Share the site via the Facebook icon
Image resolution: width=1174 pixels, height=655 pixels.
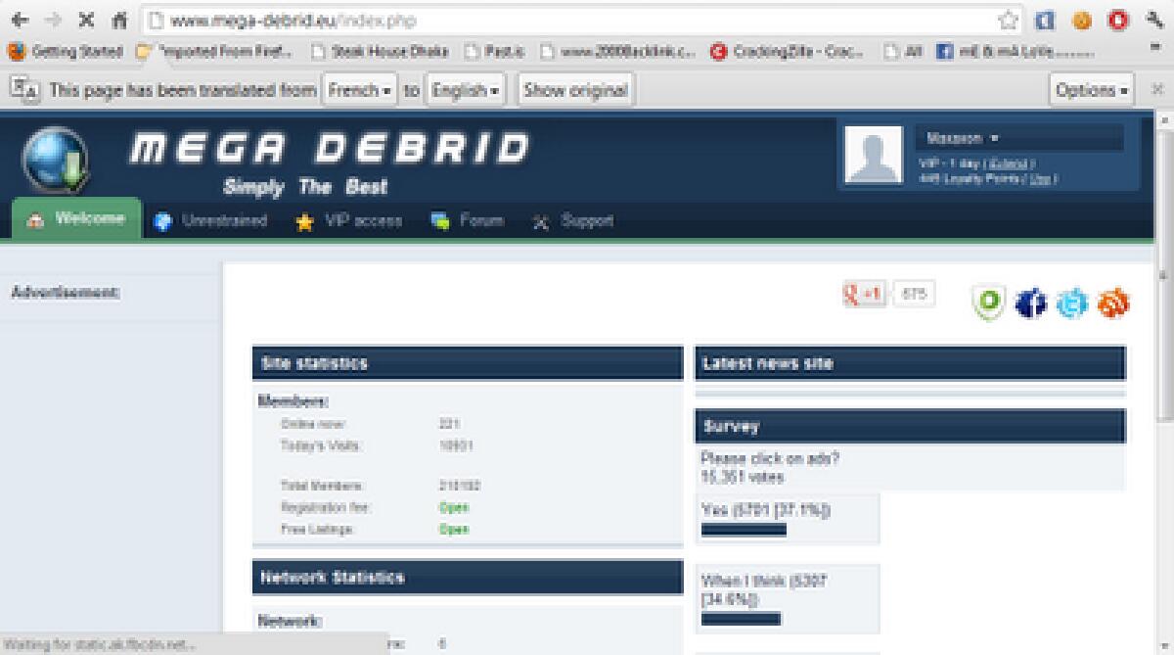(x=1030, y=303)
